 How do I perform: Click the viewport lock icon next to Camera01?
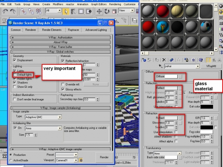(81, 160)
